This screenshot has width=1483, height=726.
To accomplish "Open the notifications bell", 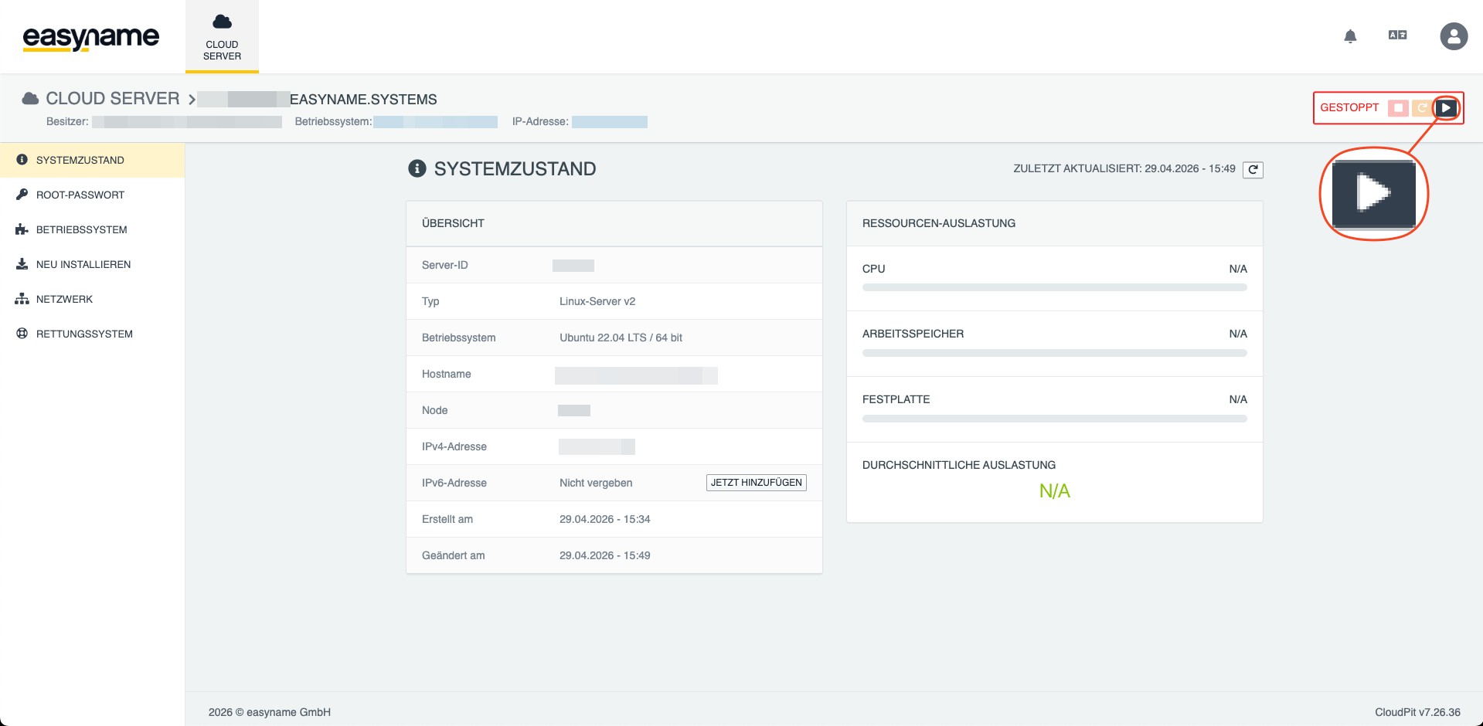I will tap(1350, 36).
